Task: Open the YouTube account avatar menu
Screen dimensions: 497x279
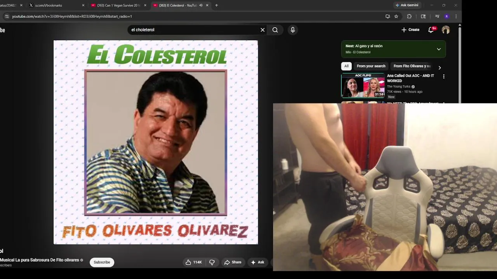Action: (x=446, y=30)
